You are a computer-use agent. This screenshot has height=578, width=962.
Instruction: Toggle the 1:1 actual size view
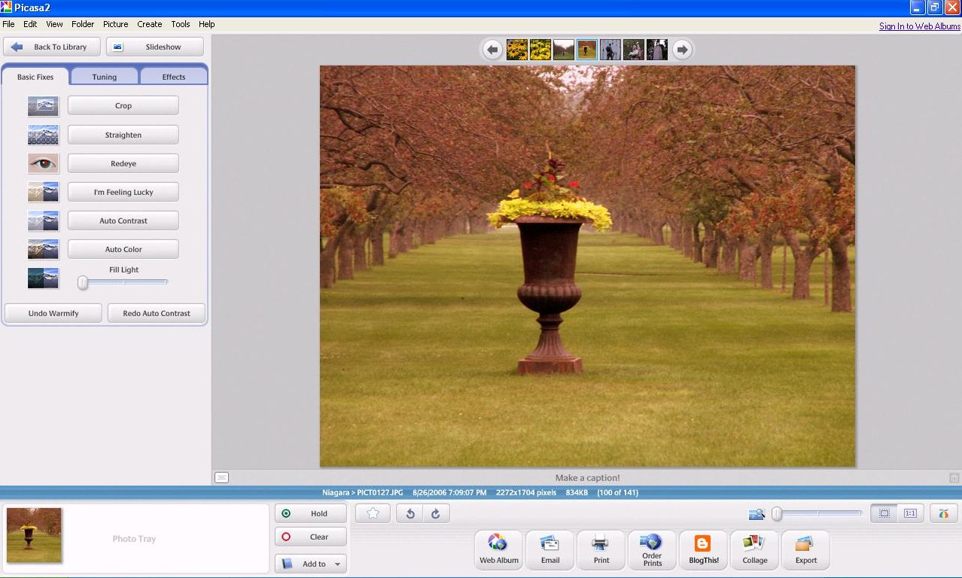(x=910, y=513)
